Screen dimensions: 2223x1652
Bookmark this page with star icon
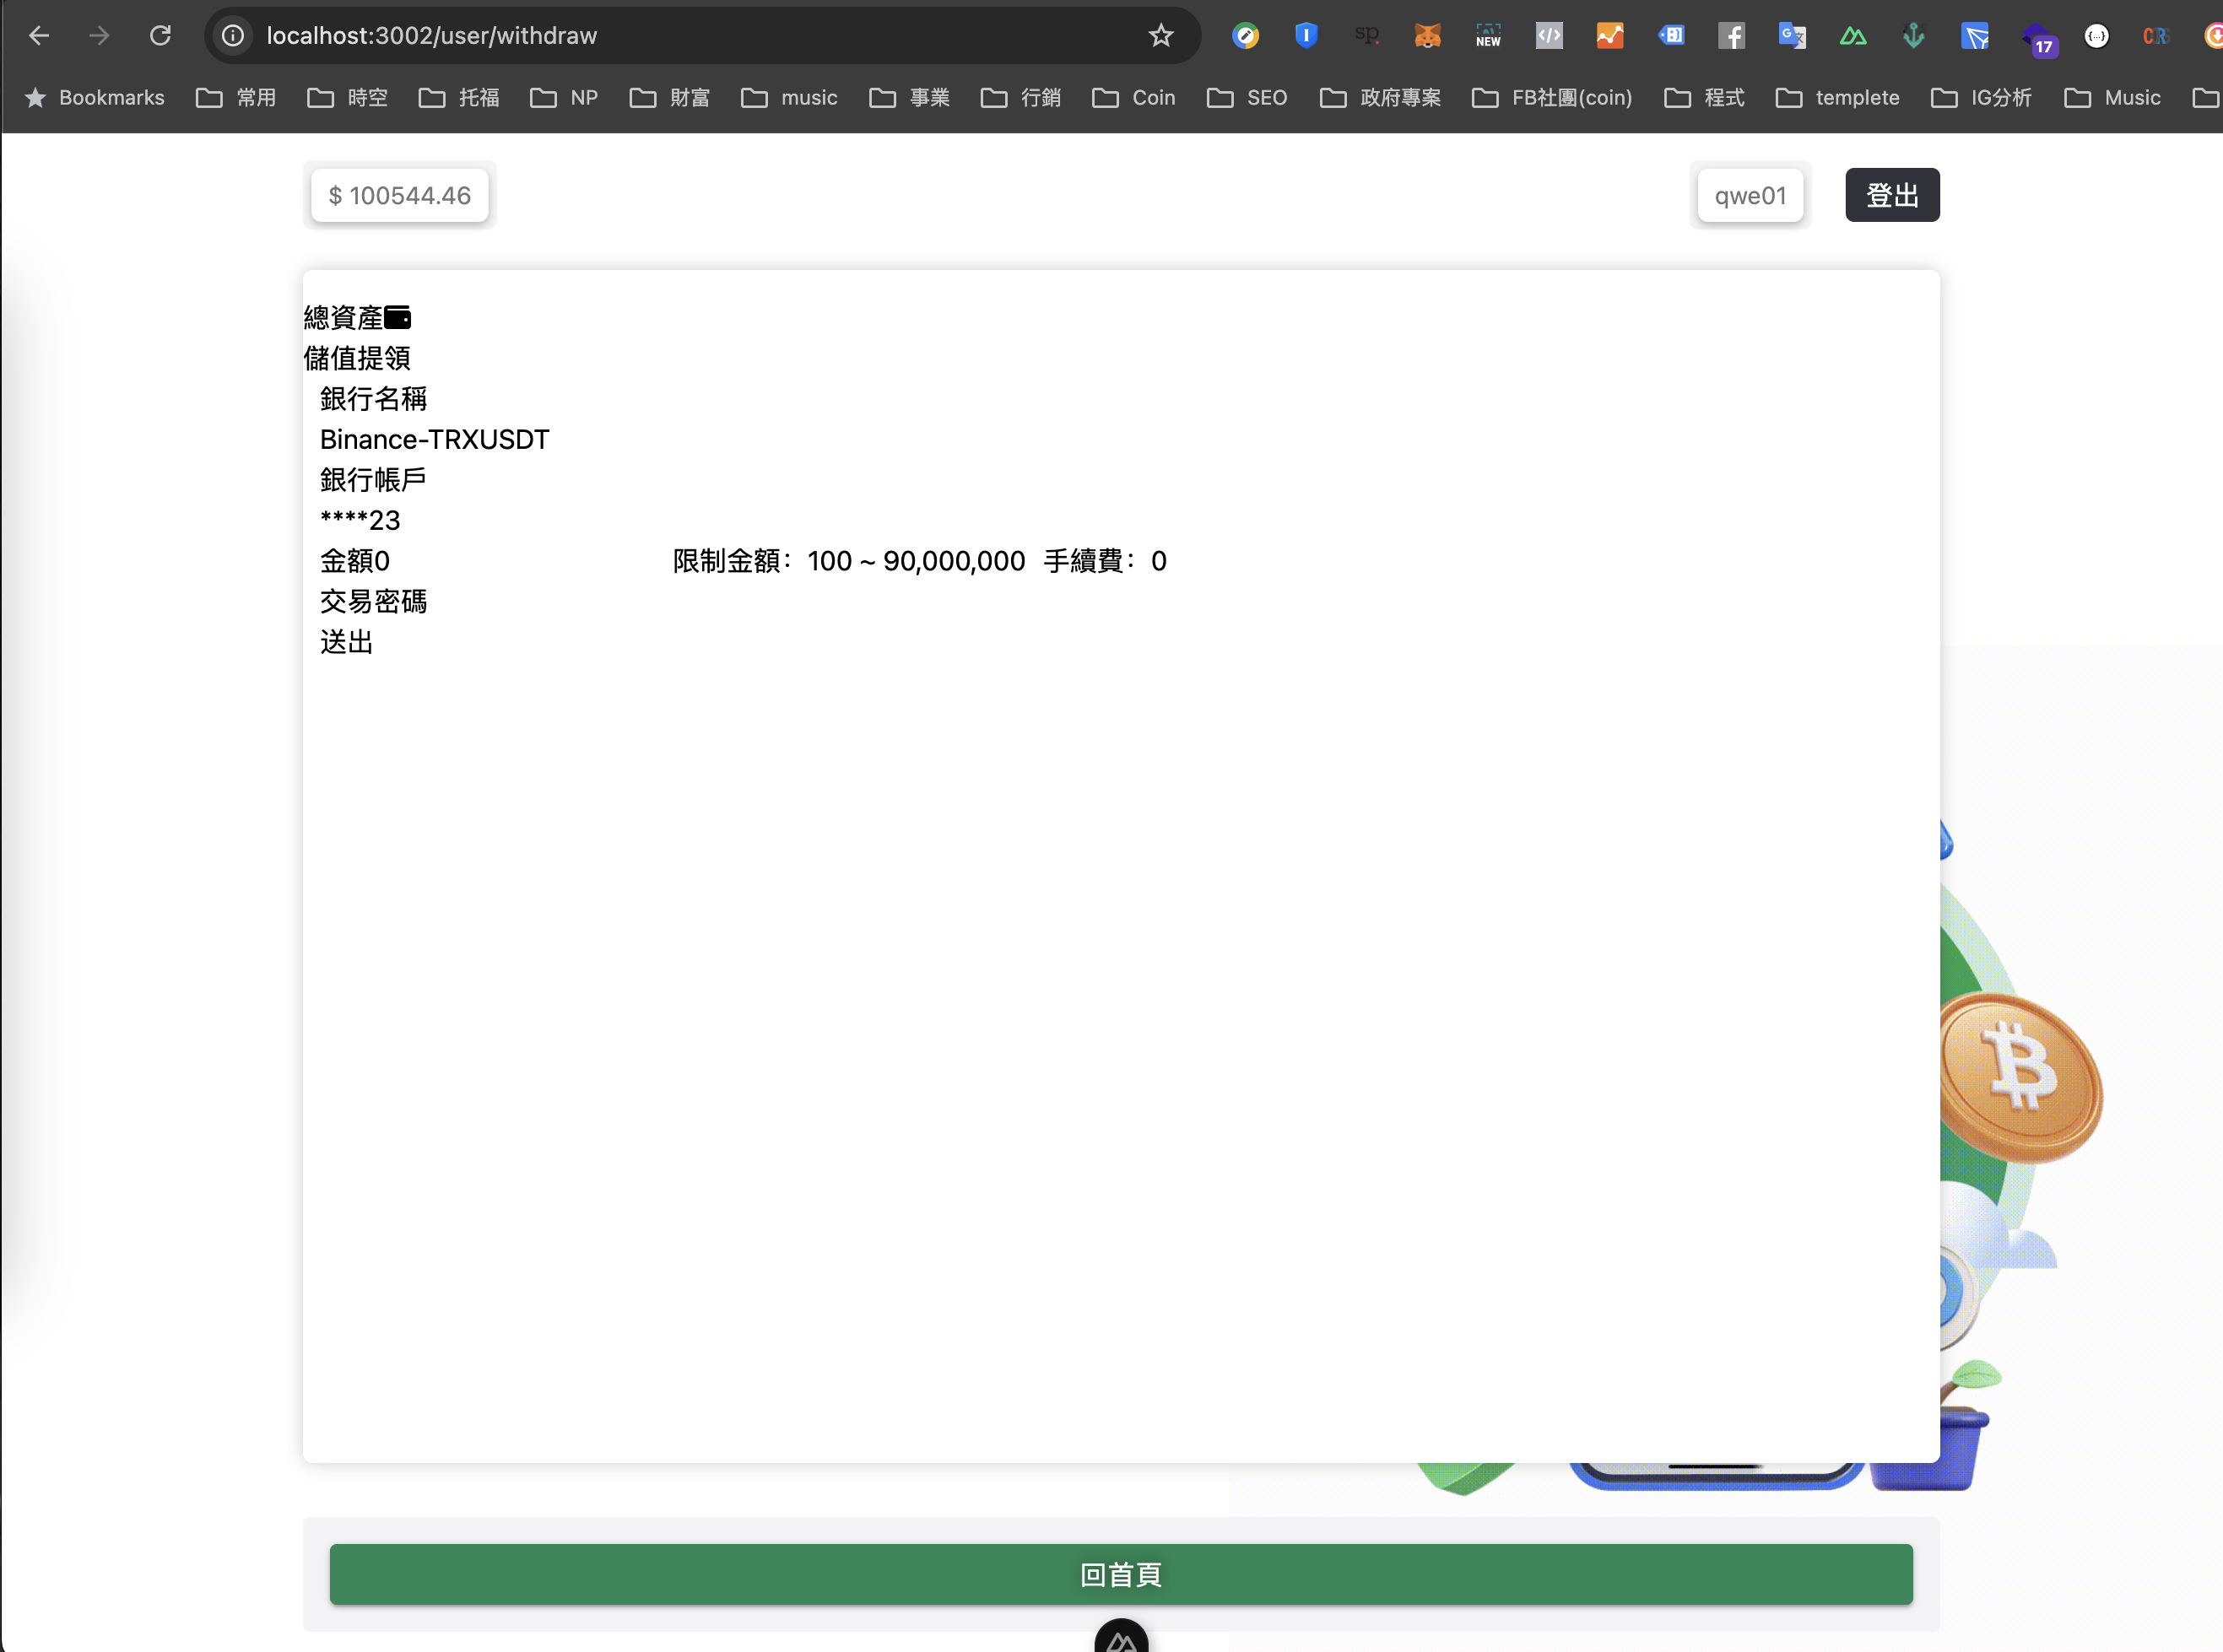[x=1160, y=36]
